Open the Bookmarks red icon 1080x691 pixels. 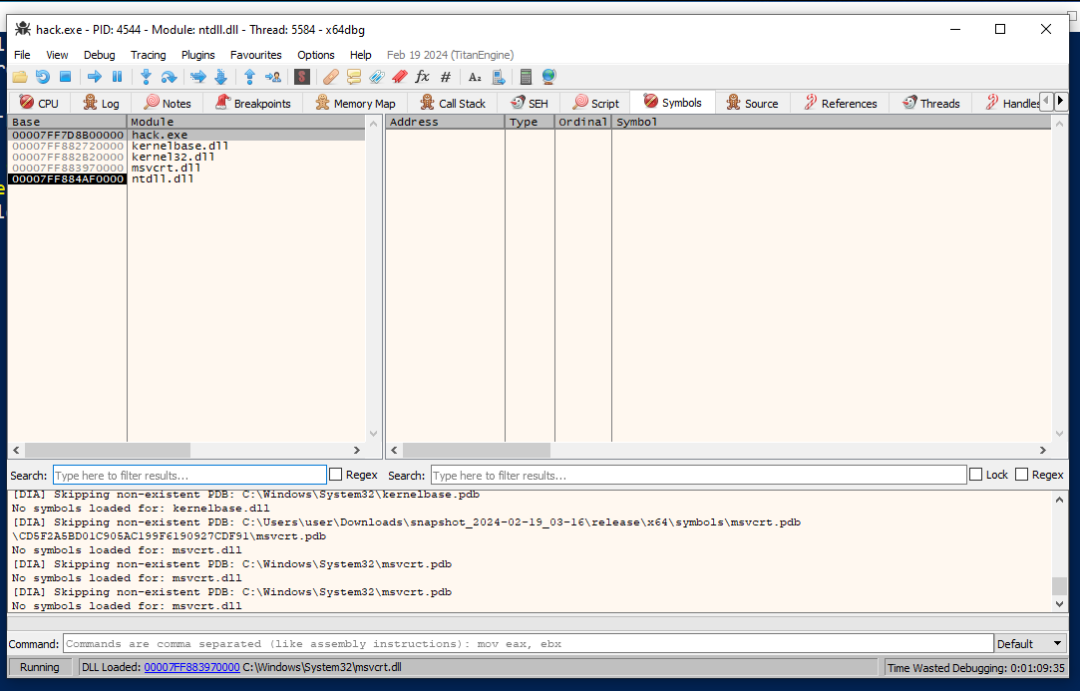(400, 77)
